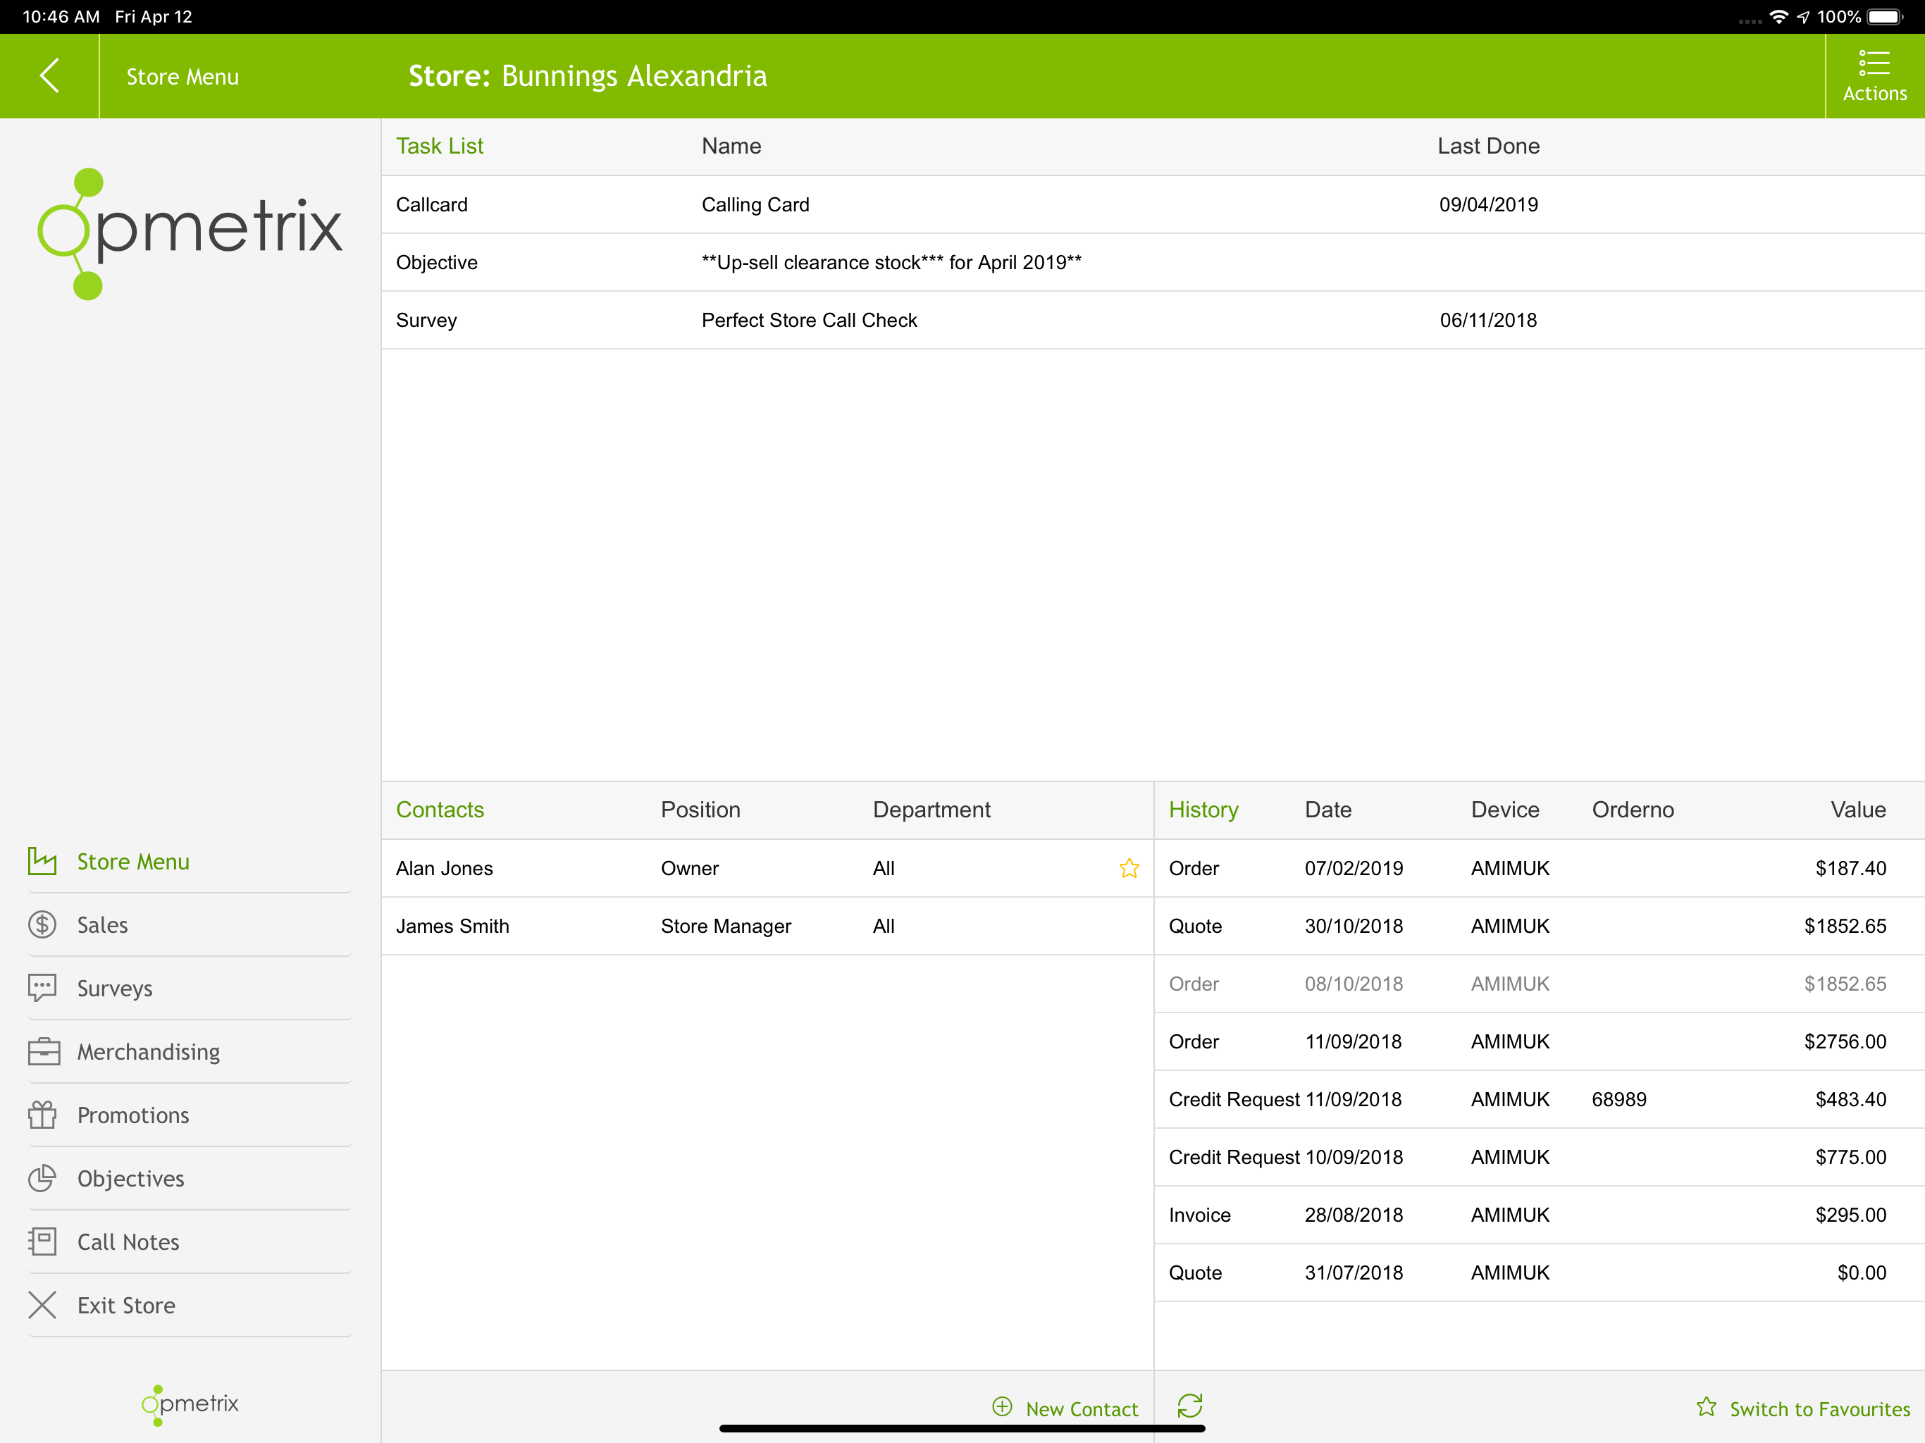The height and width of the screenshot is (1443, 1925).
Task: Click the Last Done column header
Action: pos(1488,145)
